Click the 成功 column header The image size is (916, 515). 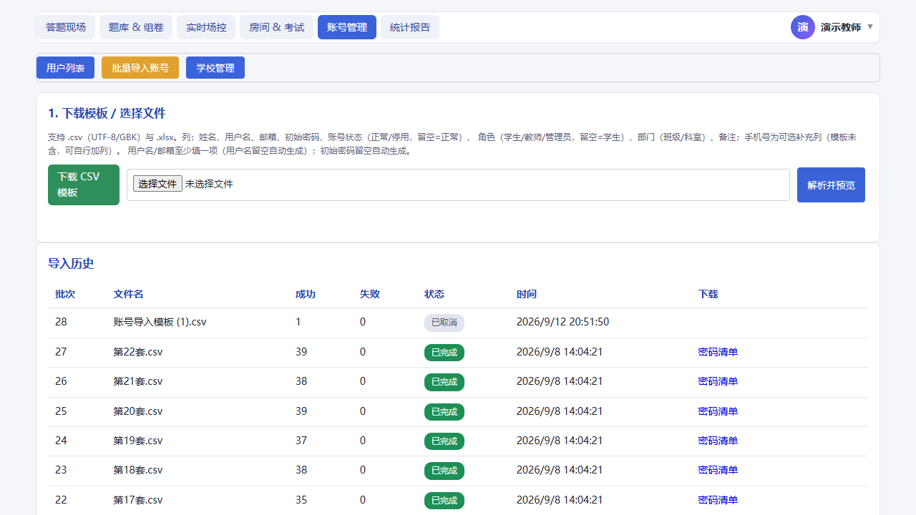point(306,294)
